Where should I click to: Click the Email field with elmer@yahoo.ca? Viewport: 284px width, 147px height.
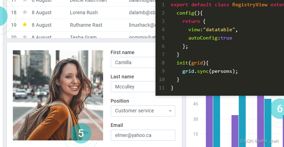tap(143, 135)
